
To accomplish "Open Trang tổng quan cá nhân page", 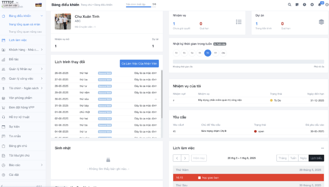I will pos(24,24).
